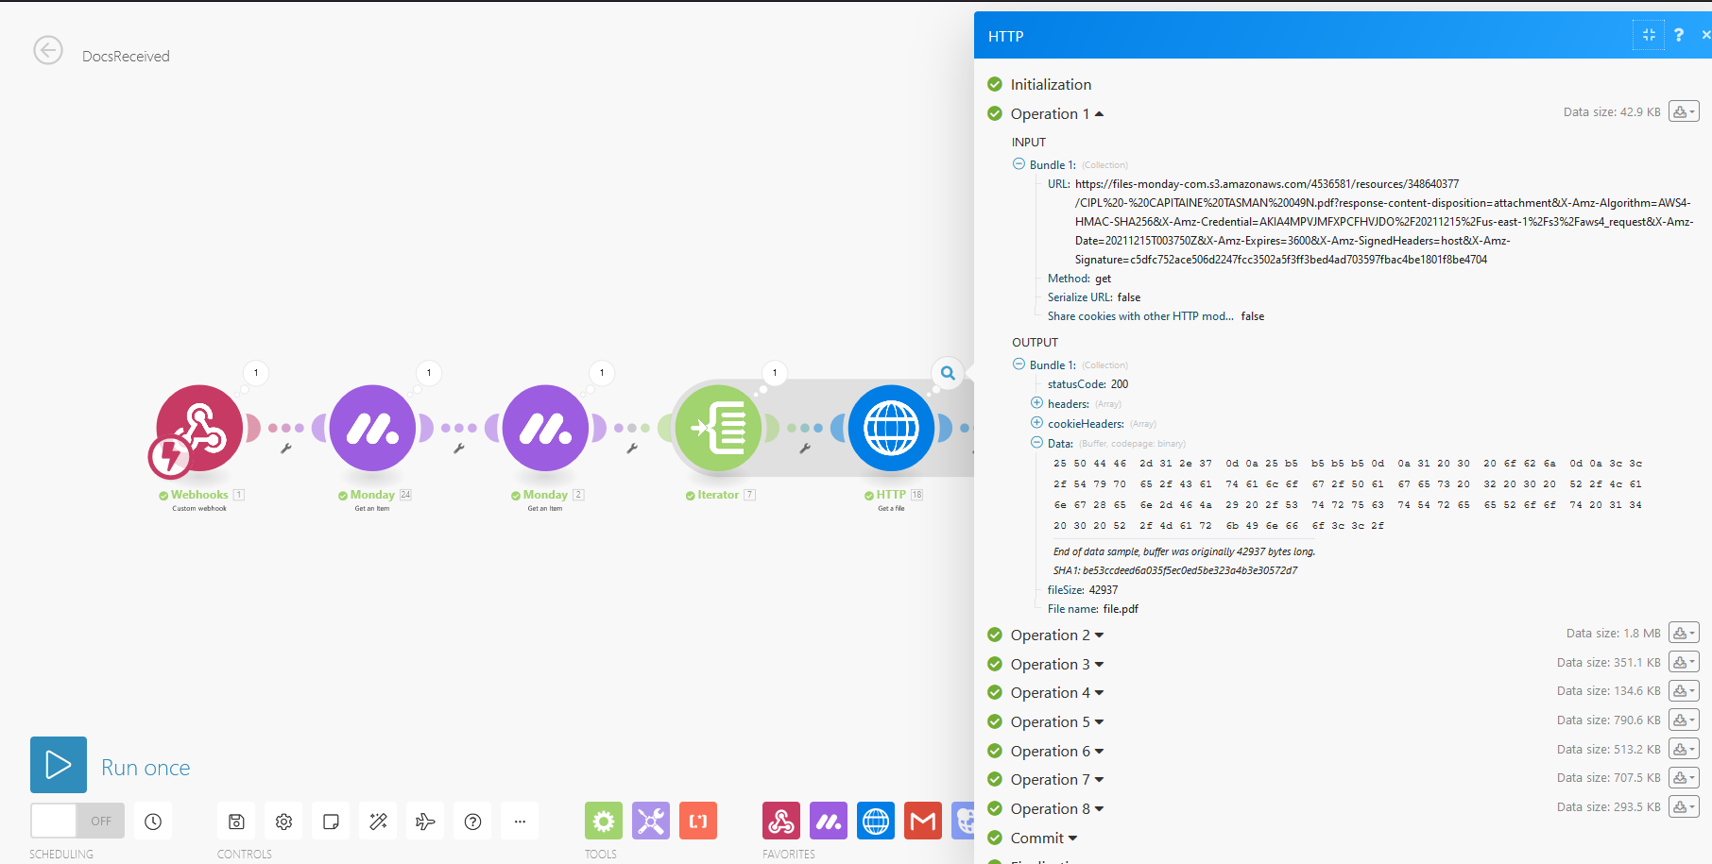
Task: Toggle scenario scheduling OFF switch
Action: point(77,821)
